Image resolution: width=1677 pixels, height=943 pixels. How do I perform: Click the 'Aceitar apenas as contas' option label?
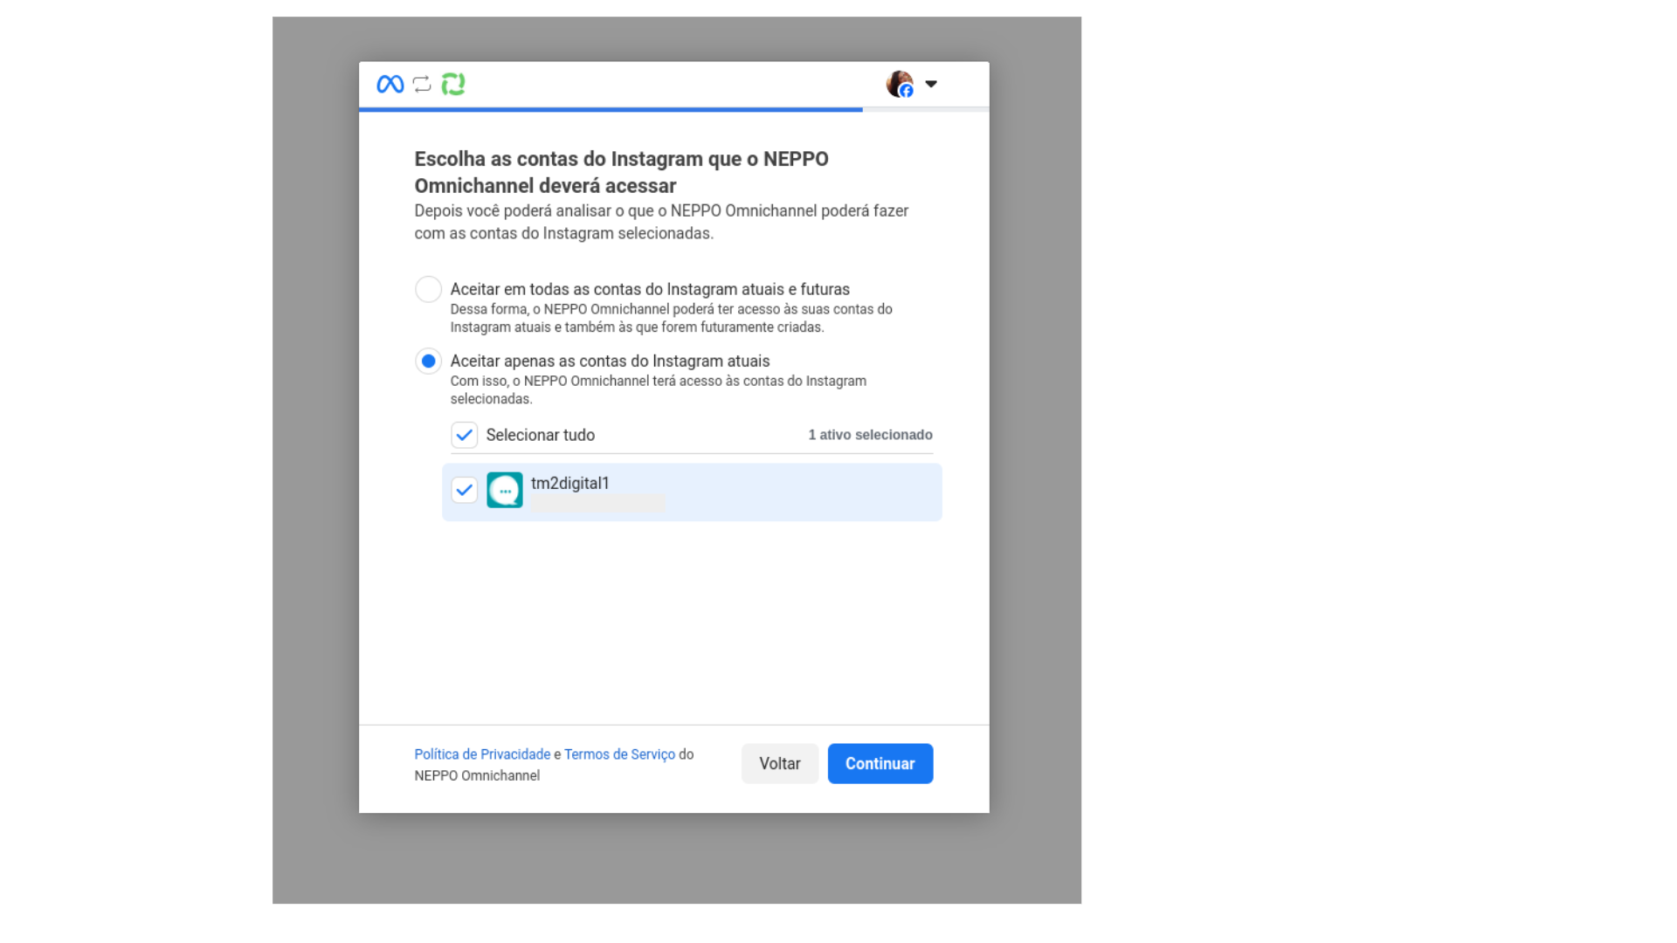610,361
